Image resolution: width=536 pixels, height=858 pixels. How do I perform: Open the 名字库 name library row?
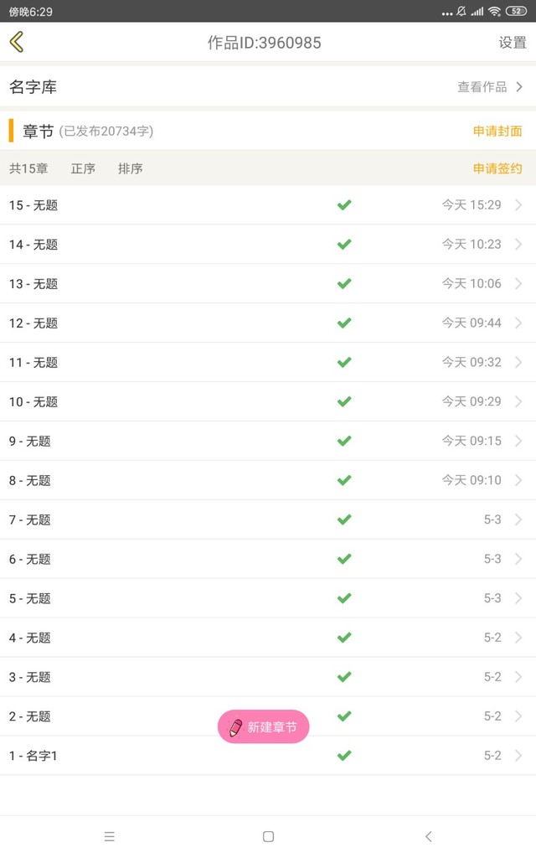pos(33,87)
